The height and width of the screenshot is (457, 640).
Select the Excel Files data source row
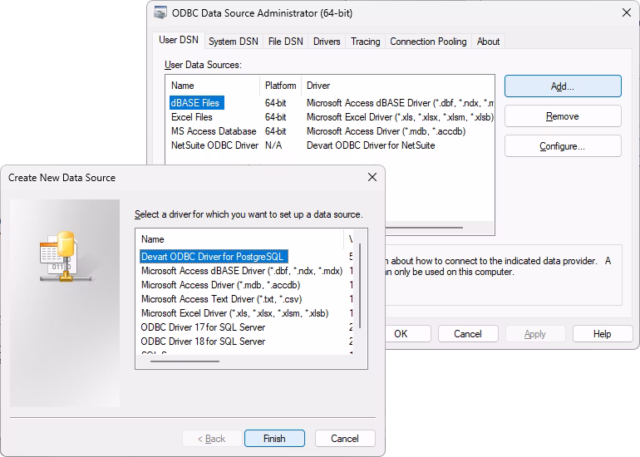point(331,117)
